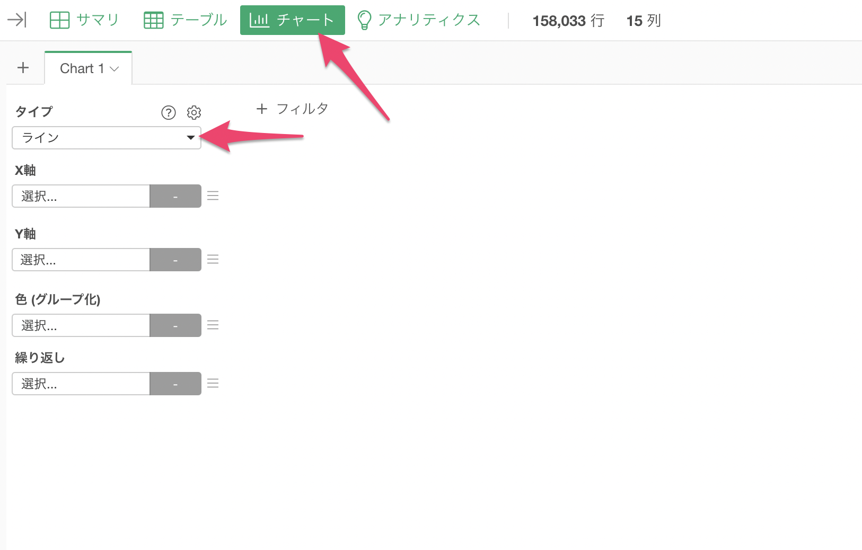Switch to the サマリ view
This screenshot has width=862, height=550.
pyautogui.click(x=84, y=20)
